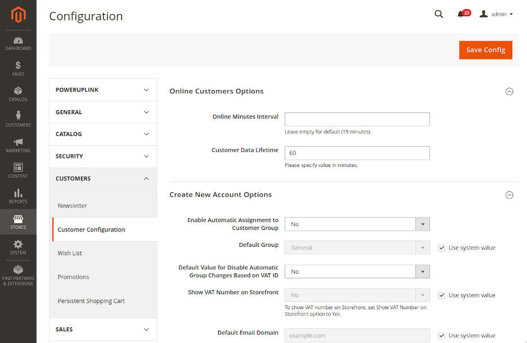Screen dimensions: 527x343
Task: Open the Stores storefront icon menu
Action: pos(18,222)
